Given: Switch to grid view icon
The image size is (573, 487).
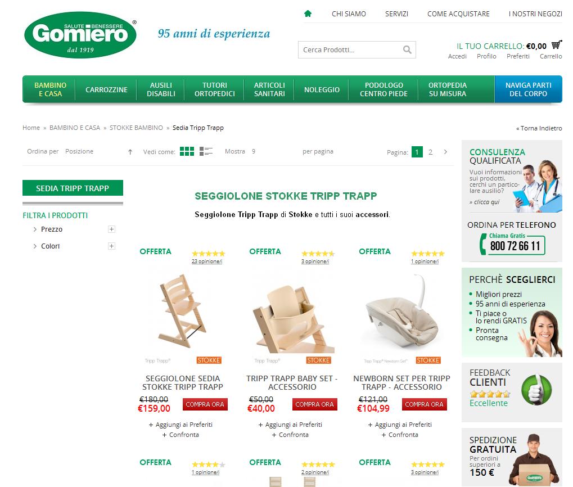Looking at the screenshot, I should point(187,151).
